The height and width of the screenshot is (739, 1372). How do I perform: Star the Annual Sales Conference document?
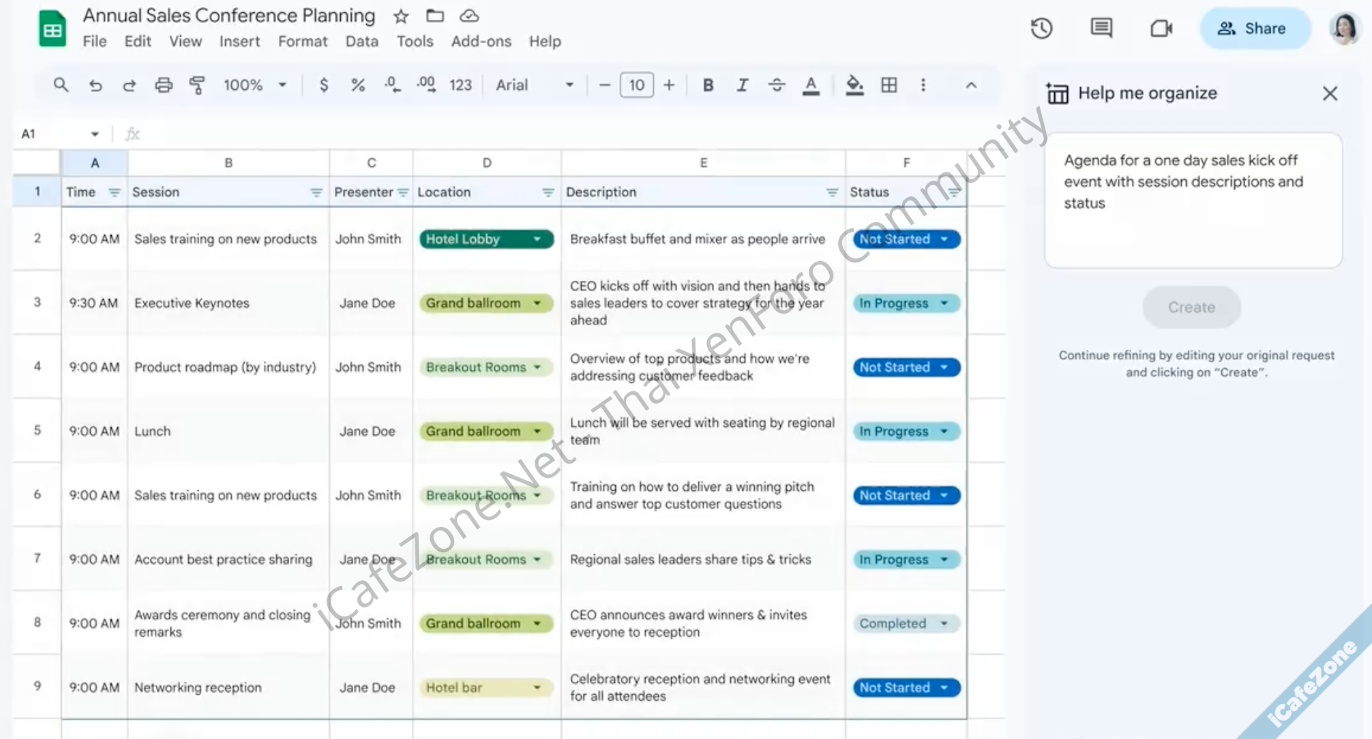coord(401,16)
